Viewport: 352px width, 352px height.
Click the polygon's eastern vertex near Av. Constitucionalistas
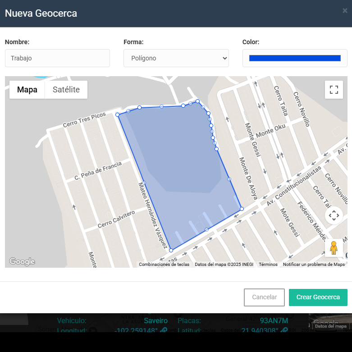(x=242, y=209)
